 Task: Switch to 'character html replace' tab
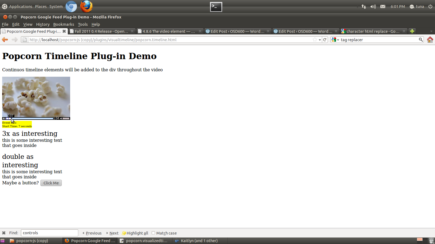374,31
